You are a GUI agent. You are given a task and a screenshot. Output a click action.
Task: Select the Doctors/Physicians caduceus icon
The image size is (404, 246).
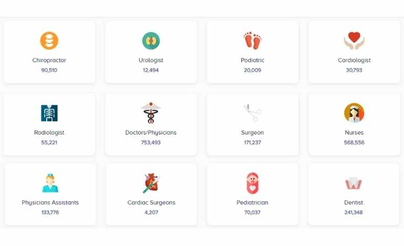coord(151,113)
